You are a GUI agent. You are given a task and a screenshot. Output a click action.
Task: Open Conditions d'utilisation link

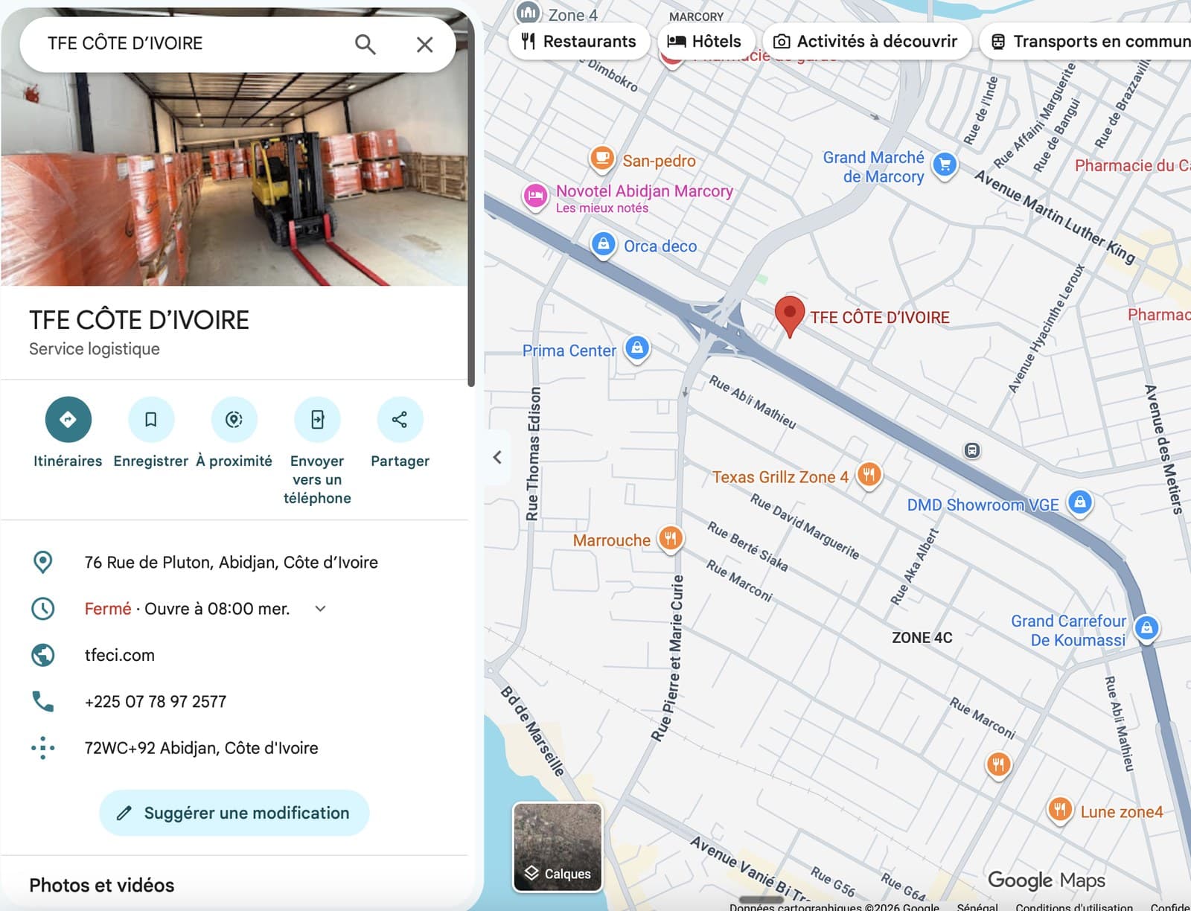click(1074, 907)
